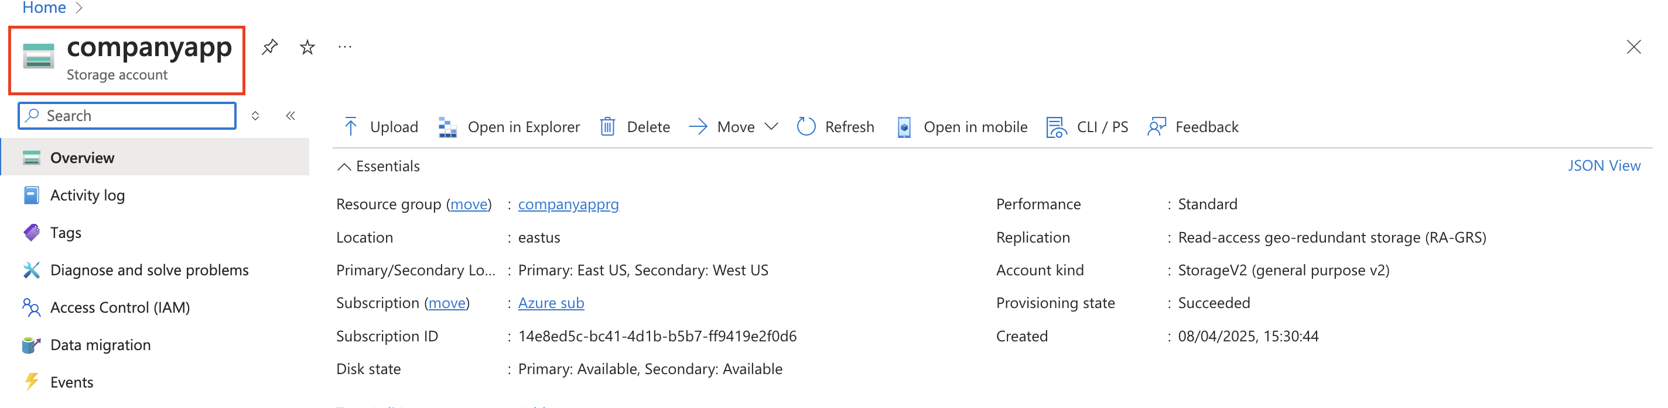Click the Refresh circular arrow icon

[806, 127]
